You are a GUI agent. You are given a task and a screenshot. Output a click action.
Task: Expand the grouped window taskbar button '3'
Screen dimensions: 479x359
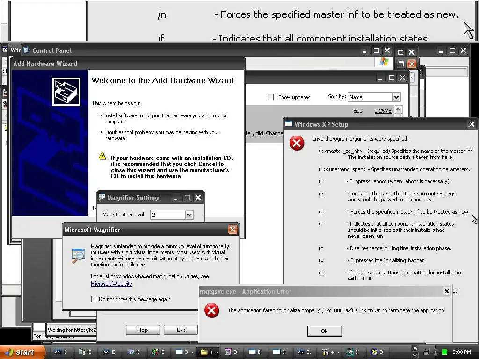[x=184, y=352]
